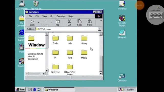164x92 pixels.
Task: Click left pane scroll down arrow
Action: (x=47, y=71)
